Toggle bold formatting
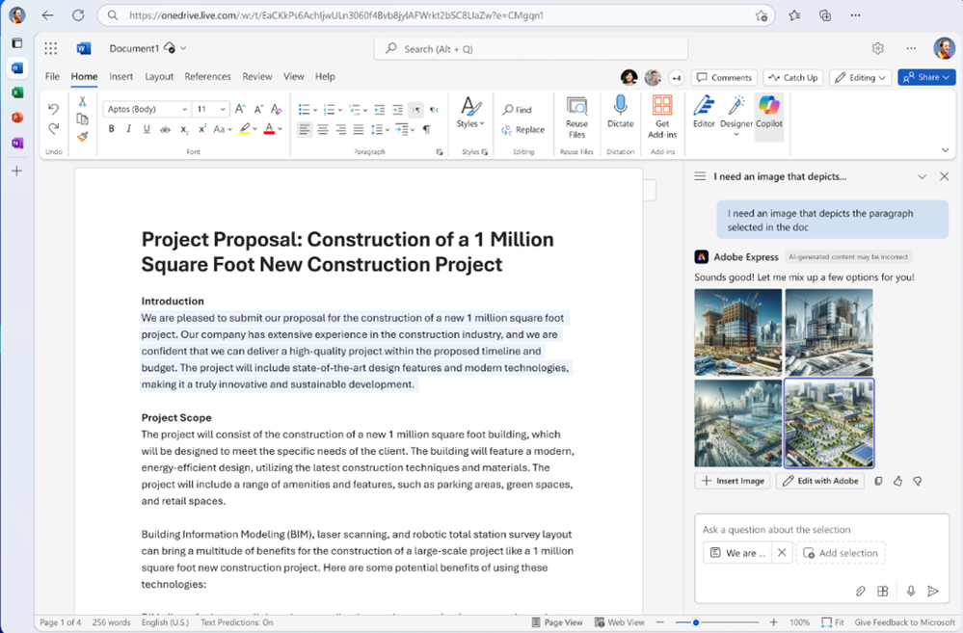The image size is (963, 633). (111, 129)
